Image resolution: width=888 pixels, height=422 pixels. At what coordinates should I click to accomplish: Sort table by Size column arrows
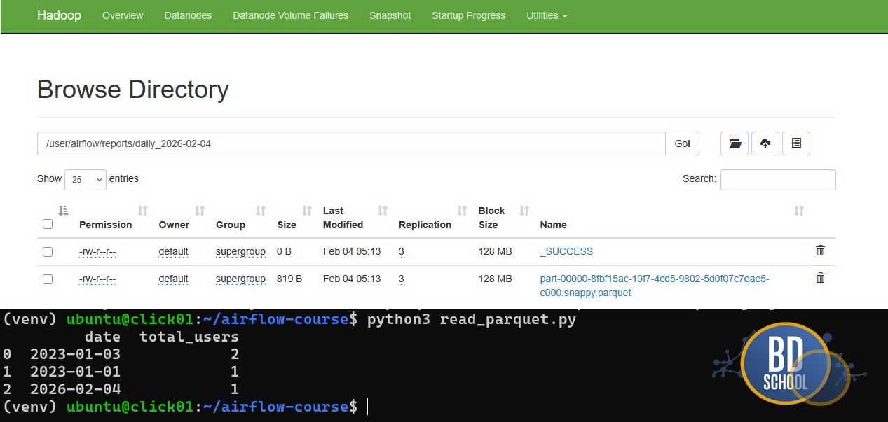coord(306,211)
